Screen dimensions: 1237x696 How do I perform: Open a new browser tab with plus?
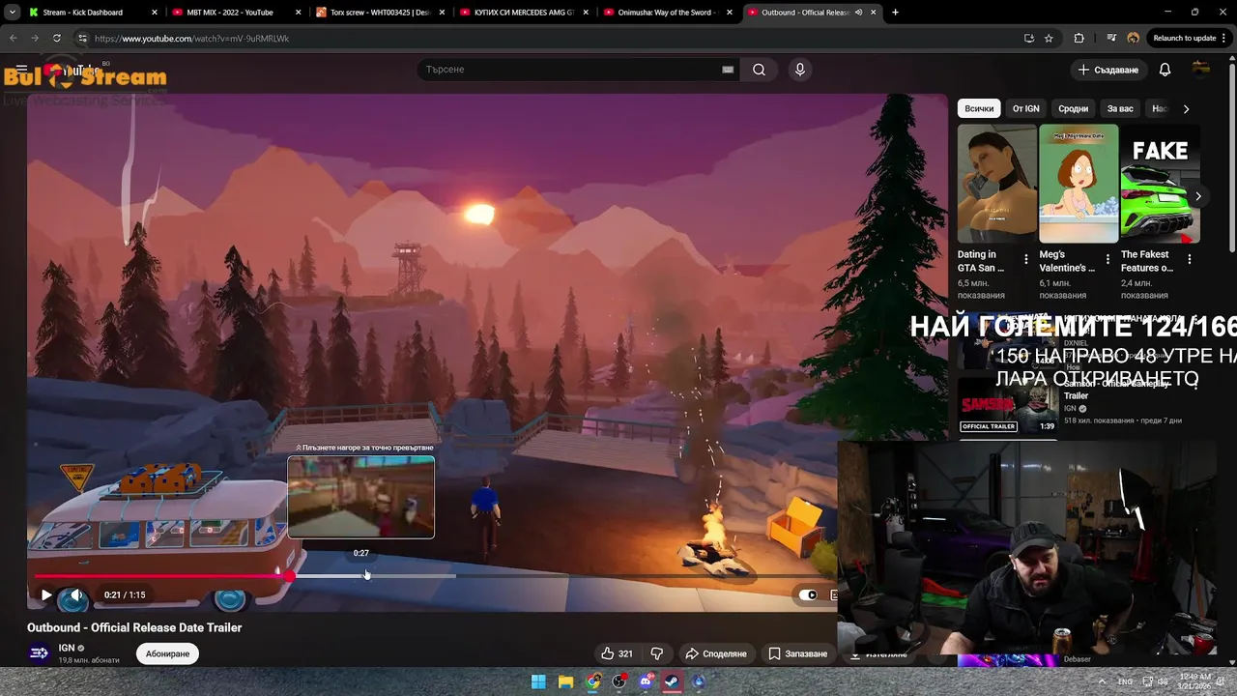pos(895,13)
